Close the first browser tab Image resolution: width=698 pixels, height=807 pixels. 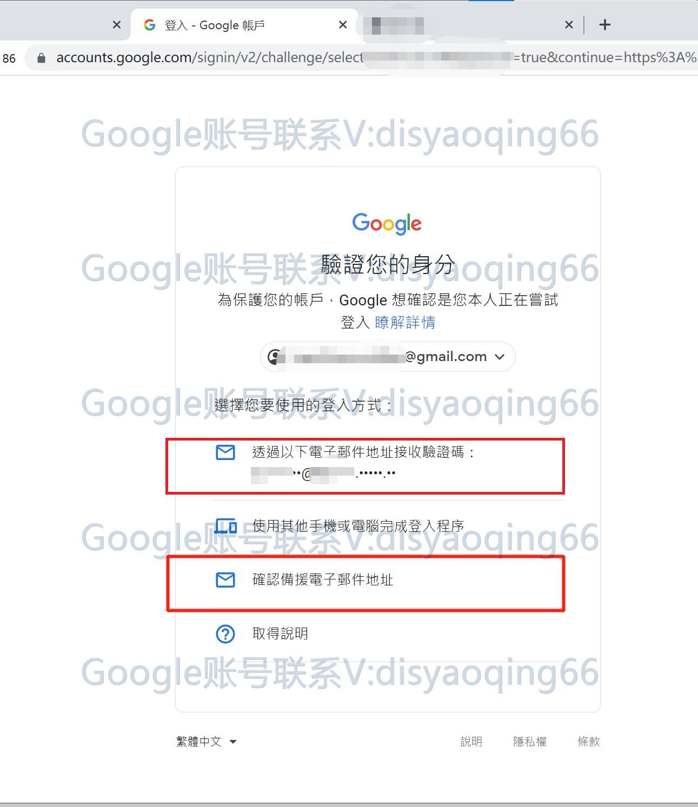(x=117, y=25)
